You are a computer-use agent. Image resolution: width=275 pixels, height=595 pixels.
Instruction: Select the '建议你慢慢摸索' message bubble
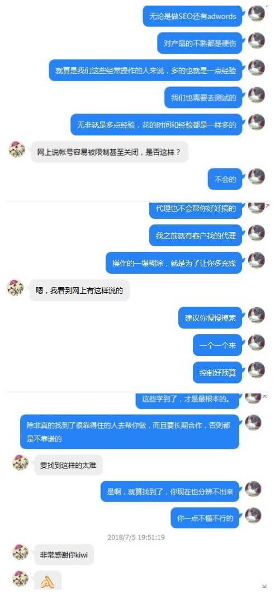210,317
